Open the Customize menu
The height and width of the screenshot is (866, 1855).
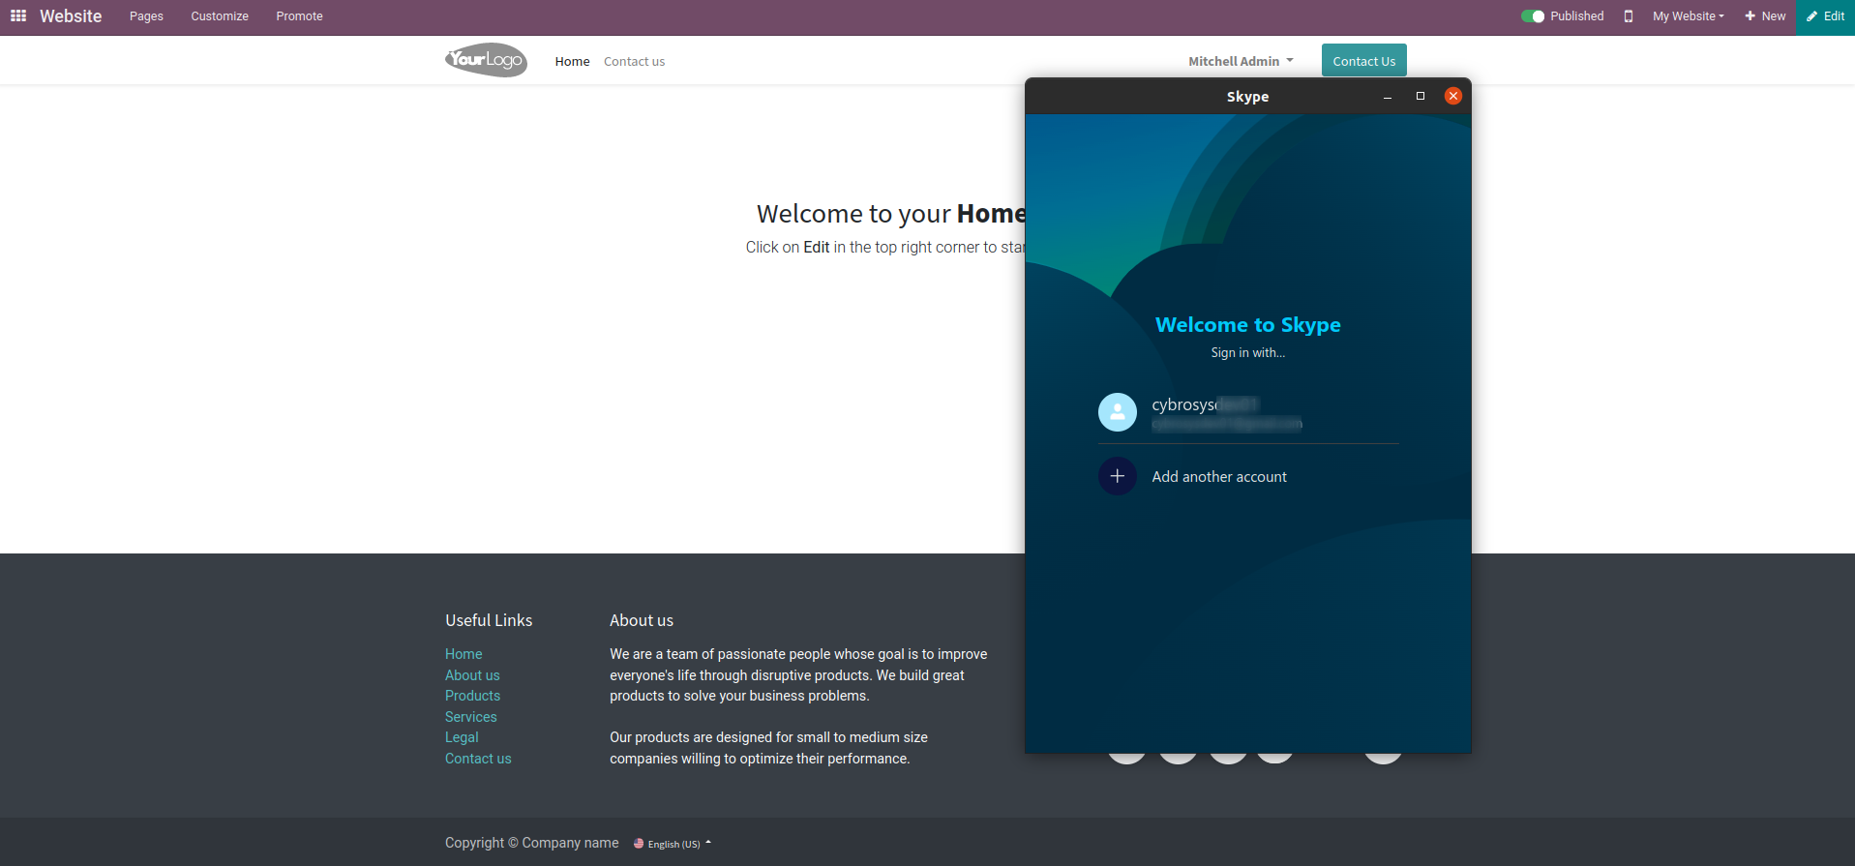click(x=220, y=16)
